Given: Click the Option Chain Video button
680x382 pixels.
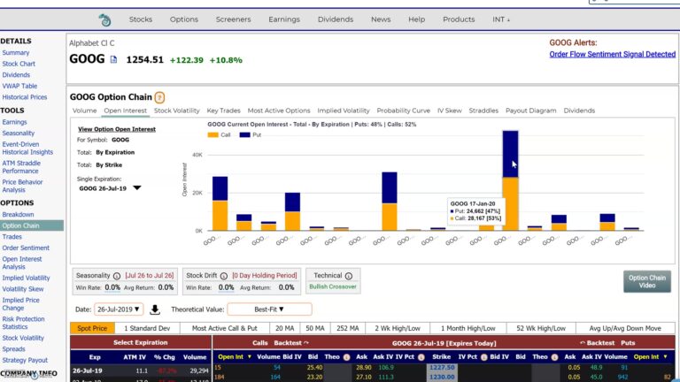Looking at the screenshot, I should tap(647, 281).
